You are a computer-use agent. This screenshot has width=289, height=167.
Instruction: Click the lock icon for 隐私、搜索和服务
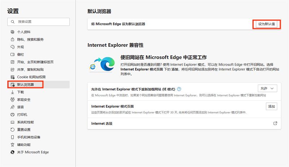(12, 39)
